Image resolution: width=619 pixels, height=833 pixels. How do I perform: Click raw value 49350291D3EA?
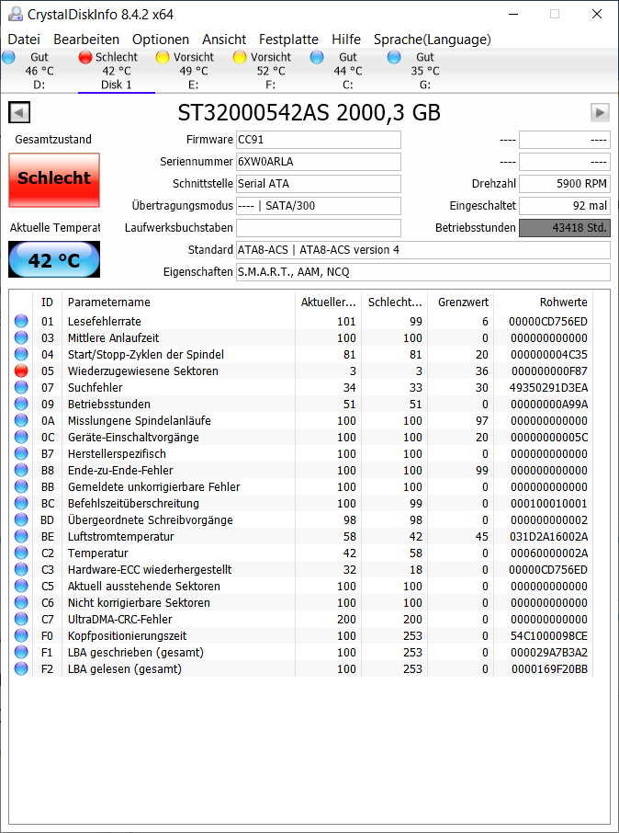548,387
